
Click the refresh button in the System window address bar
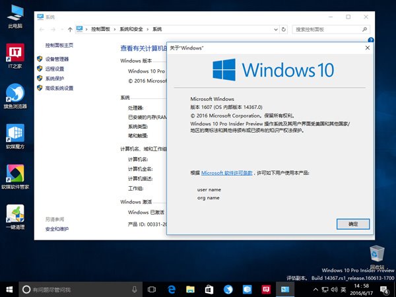coord(284,29)
